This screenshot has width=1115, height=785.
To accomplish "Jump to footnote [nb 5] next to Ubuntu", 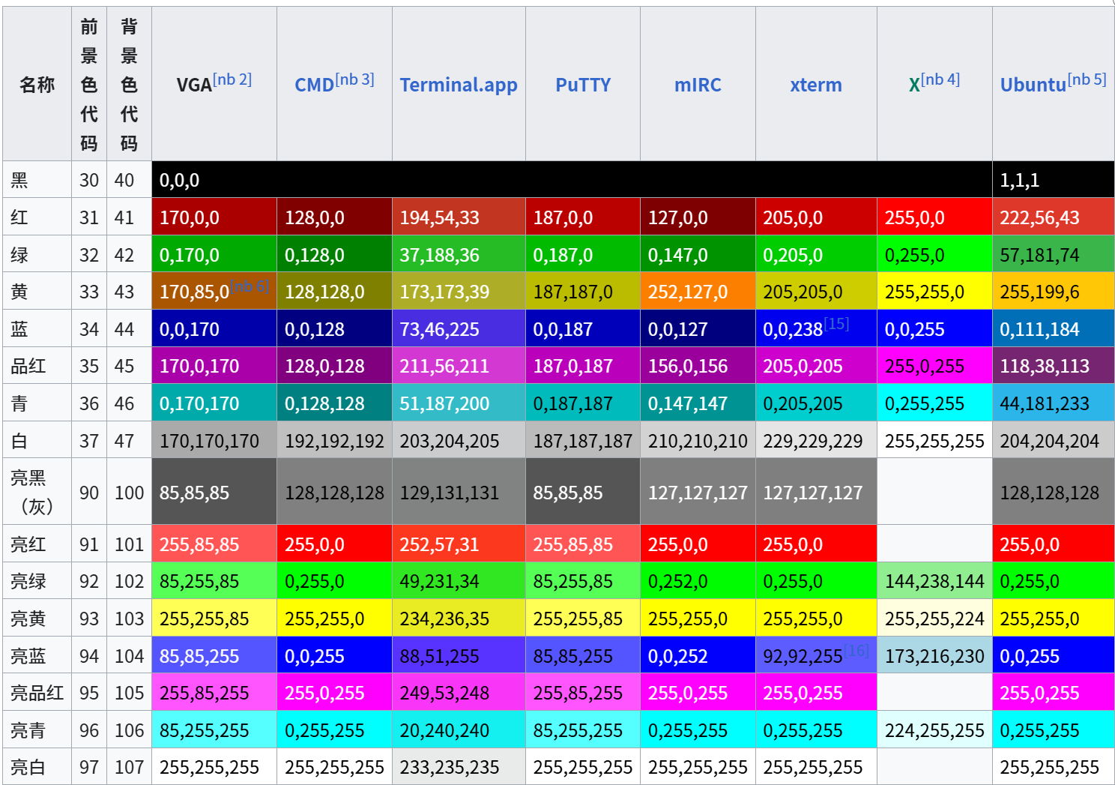I will point(1087,79).
